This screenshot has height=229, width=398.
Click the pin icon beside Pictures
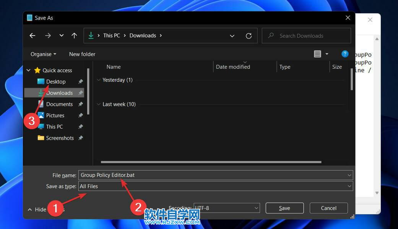81,115
